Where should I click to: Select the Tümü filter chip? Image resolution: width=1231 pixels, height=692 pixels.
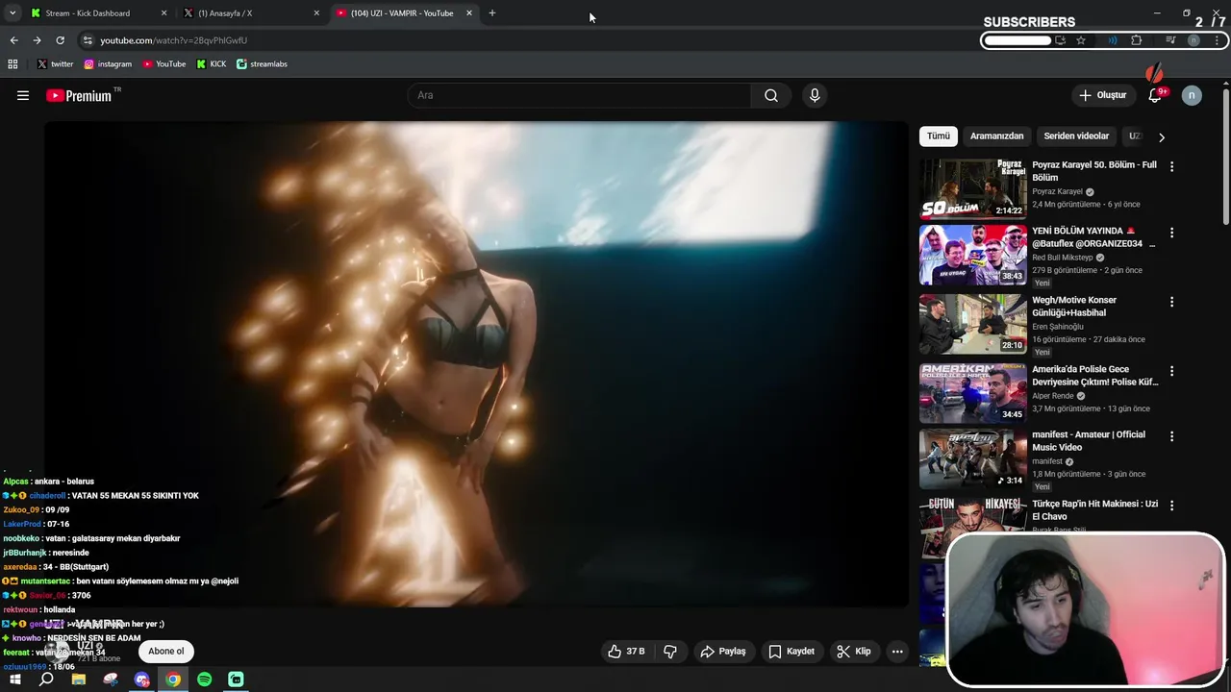[938, 136]
